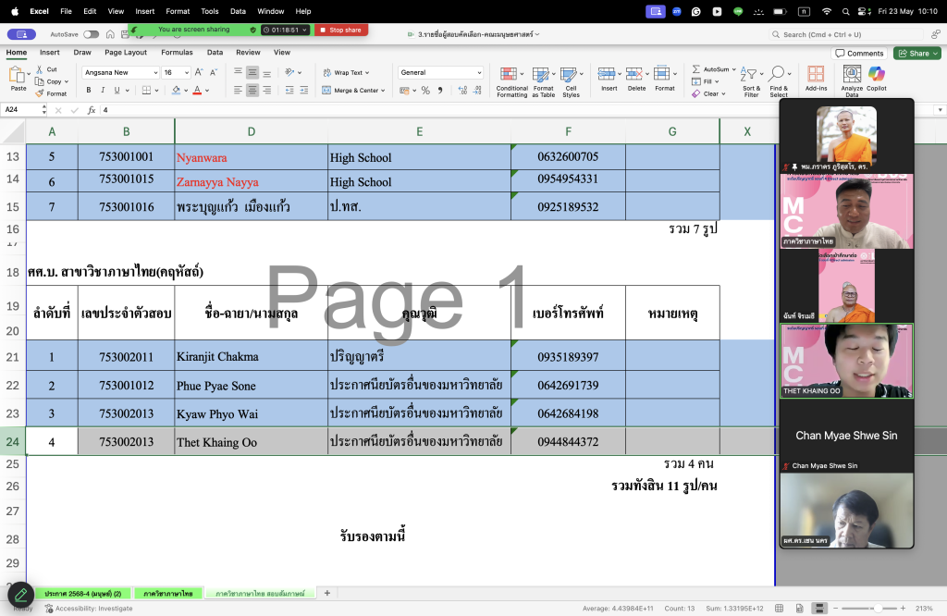Screen dimensions: 947x616
Task: Click Accessibility: Investigate in status bar
Action: (88, 609)
